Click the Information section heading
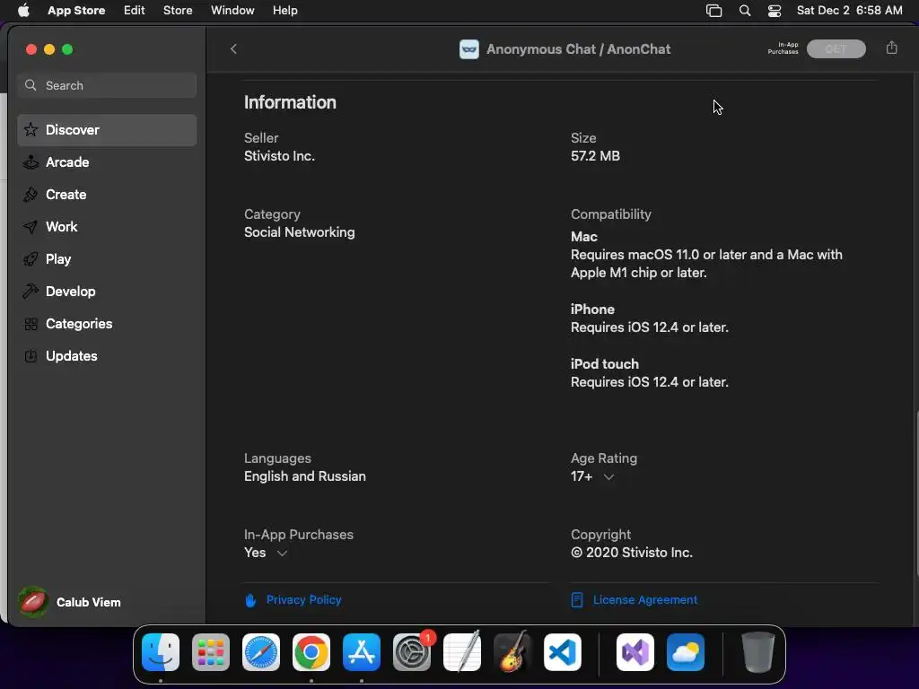919x689 pixels. tap(290, 102)
